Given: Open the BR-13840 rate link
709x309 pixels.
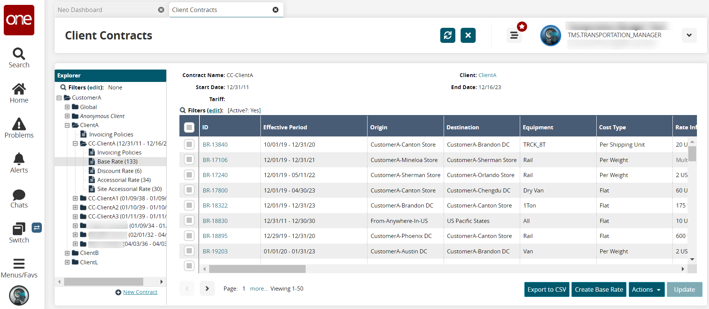Looking at the screenshot, I should (x=215, y=144).
